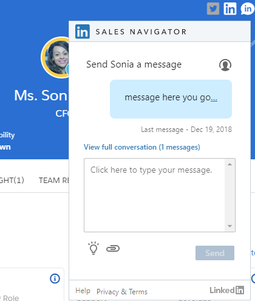Viewport: 255px width, 301px height.
Task: Switch to the TEAM tab
Action: coord(53,181)
